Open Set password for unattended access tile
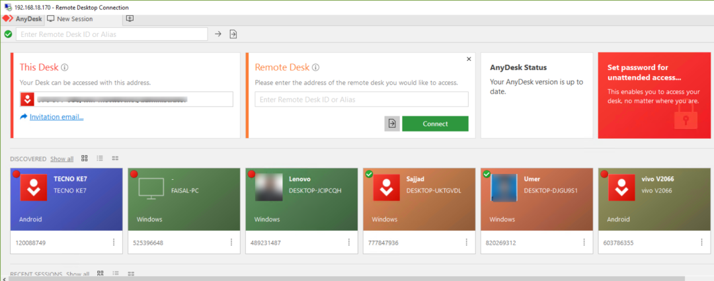Screen dimensions: 714x281 (x=654, y=95)
